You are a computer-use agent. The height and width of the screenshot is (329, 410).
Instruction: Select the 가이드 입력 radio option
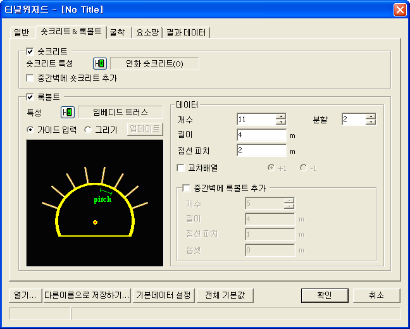(x=30, y=130)
